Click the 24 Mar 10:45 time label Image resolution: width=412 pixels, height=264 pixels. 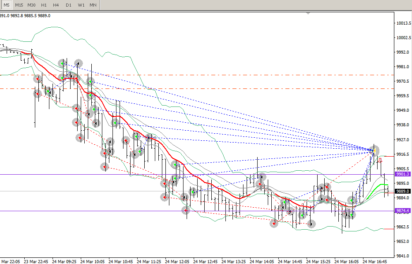click(x=121, y=261)
